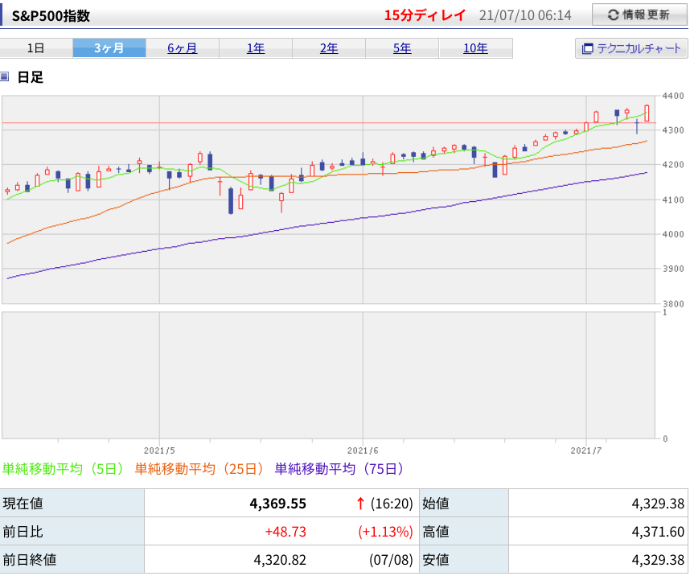Viewport: 690px width, 576px height.
Task: Click the 単純移動平均（25日）legend label
Action: 199,468
